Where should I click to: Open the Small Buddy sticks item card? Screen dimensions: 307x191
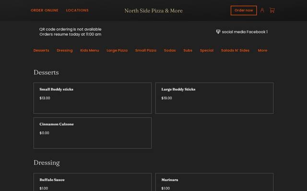pyautogui.click(x=93, y=98)
